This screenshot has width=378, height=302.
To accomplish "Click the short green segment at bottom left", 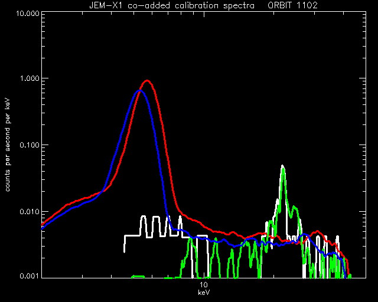I will click(x=138, y=277).
